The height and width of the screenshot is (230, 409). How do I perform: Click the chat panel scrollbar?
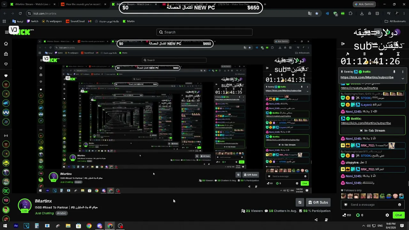(408, 184)
